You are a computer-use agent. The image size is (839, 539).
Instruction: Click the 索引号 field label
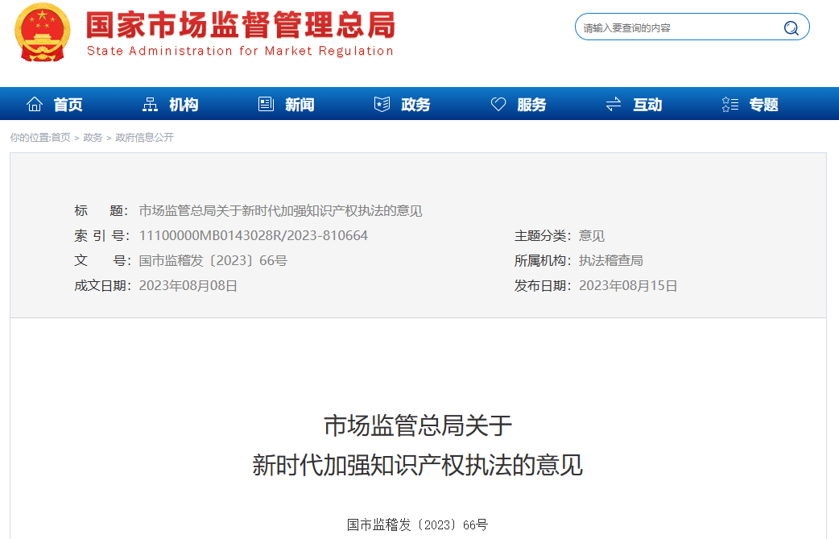(x=101, y=235)
